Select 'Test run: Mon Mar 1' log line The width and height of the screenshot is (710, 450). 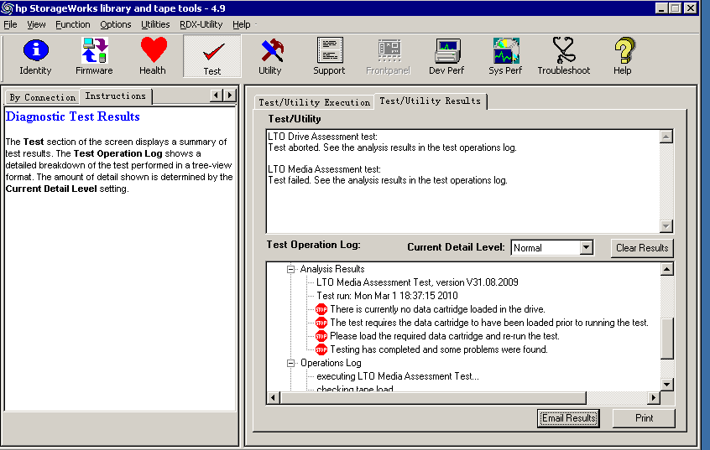point(387,296)
